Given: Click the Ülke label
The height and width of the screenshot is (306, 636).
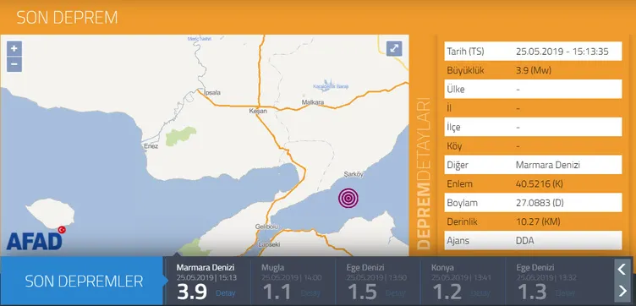Looking at the screenshot, I should pos(456,89).
